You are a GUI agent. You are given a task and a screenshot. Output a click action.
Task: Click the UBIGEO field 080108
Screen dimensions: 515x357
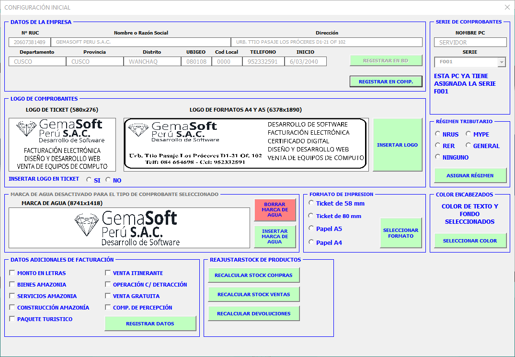[x=196, y=61]
